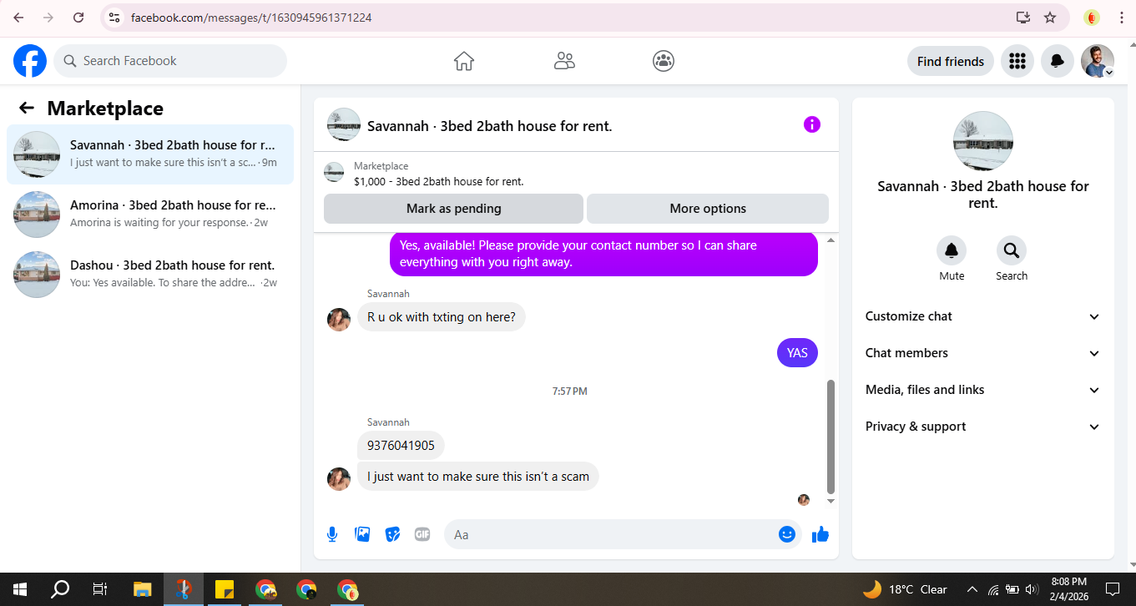Click Savannah's avatar beside the scam message

coord(339,479)
